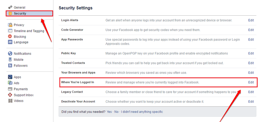Click the Followers RSS icon
261x122 pixels.
click(10, 66)
